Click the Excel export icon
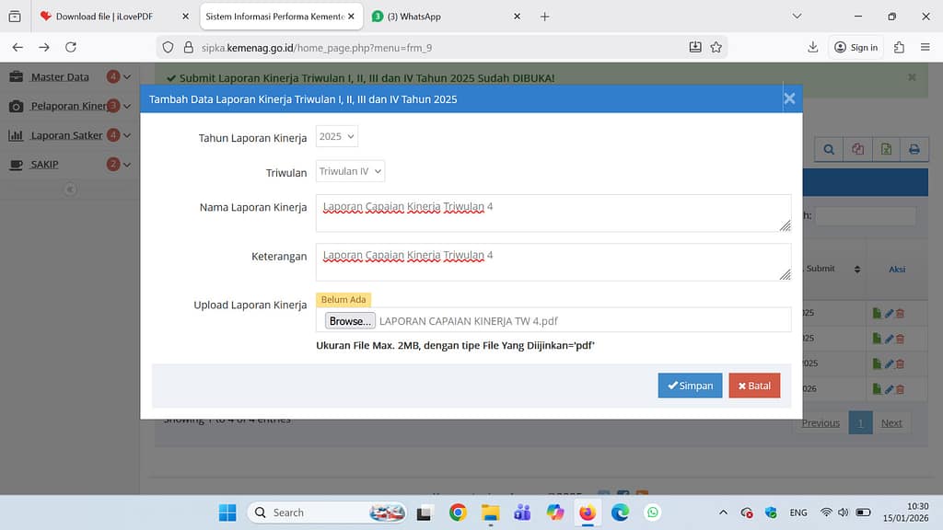 [886, 150]
